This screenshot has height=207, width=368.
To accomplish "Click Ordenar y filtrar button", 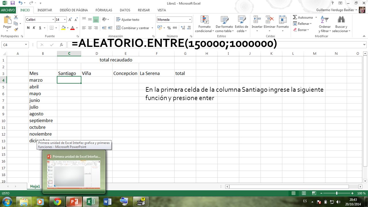I will pos(325,24).
